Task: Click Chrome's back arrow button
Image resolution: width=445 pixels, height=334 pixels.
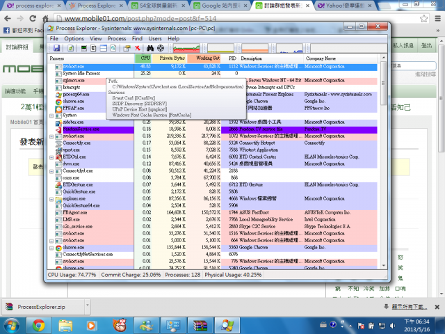Action: [8, 19]
